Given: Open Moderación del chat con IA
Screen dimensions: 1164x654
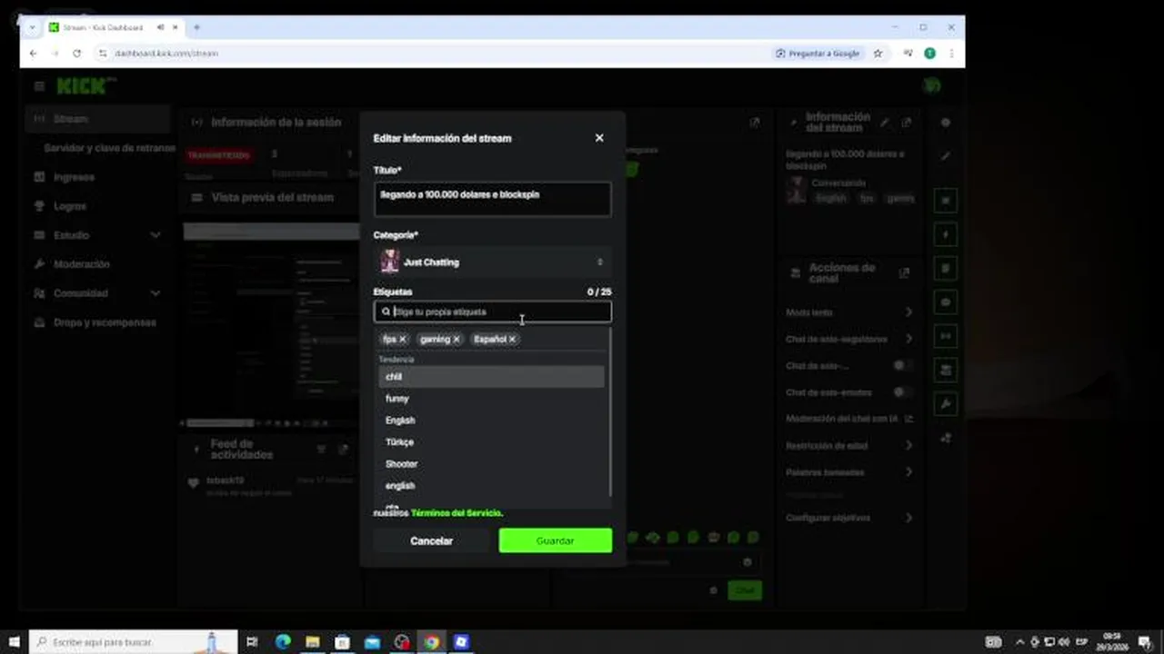Looking at the screenshot, I should pos(849,419).
